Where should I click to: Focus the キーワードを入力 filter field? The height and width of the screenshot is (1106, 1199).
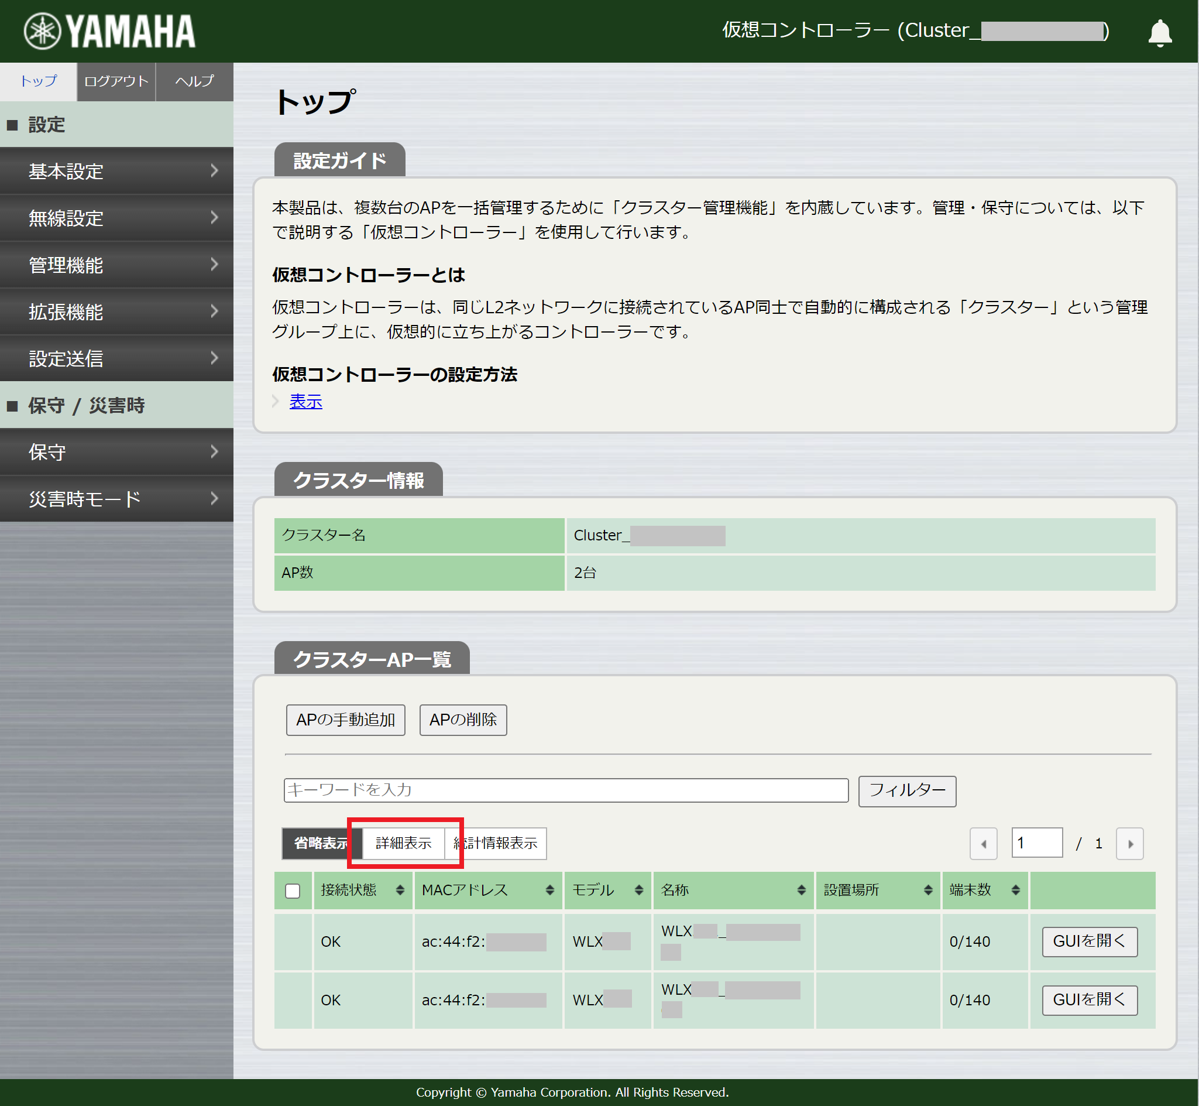[566, 790]
